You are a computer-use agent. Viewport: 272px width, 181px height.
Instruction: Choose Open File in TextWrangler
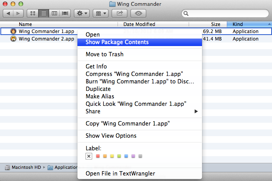(x=120, y=174)
